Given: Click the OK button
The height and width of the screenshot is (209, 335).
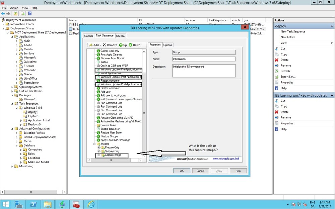Looking at the screenshot, I should coord(182,171).
